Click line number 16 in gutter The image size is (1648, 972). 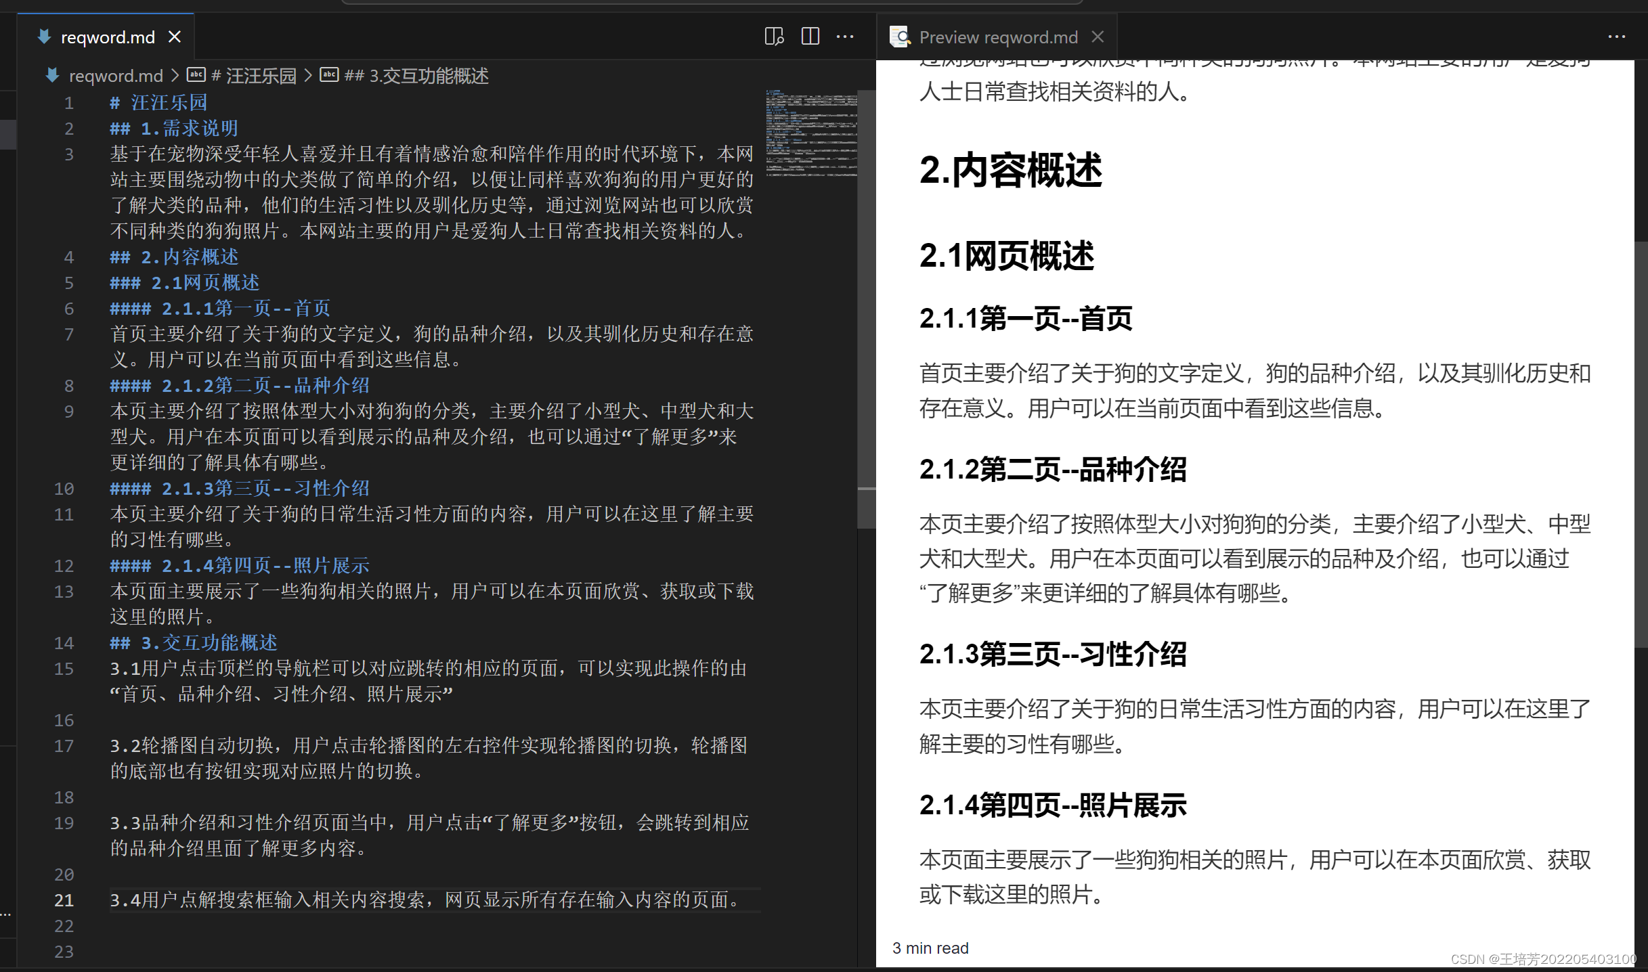(x=64, y=720)
